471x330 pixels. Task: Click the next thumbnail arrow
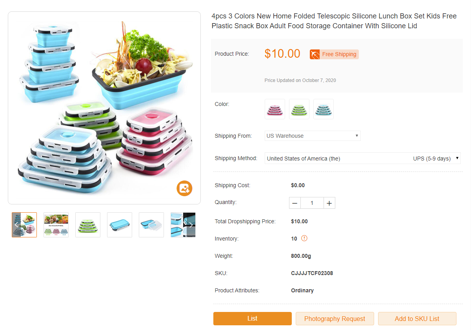[x=191, y=225]
